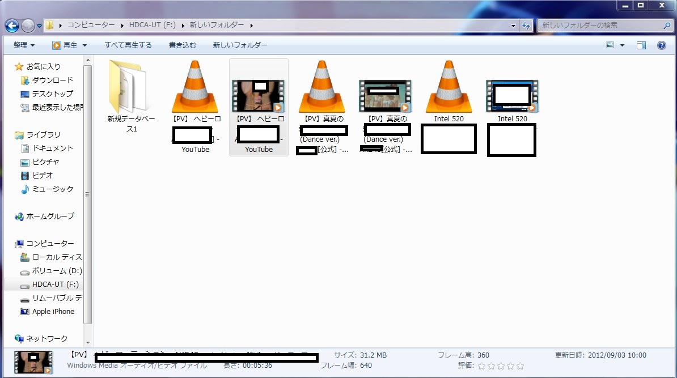The image size is (677, 378).
Task: Click the navigation pane vertical scrollbar thumb
Action: click(88, 194)
